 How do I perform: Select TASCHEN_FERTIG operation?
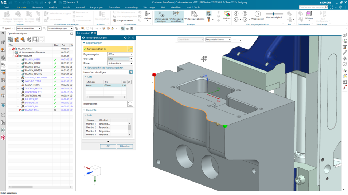(x=33, y=89)
